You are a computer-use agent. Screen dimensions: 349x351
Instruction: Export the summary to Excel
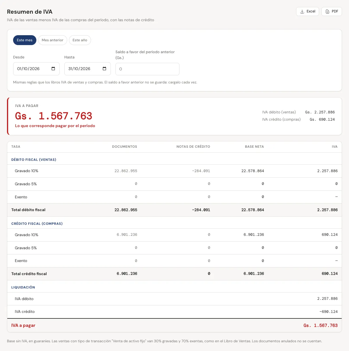click(x=307, y=11)
